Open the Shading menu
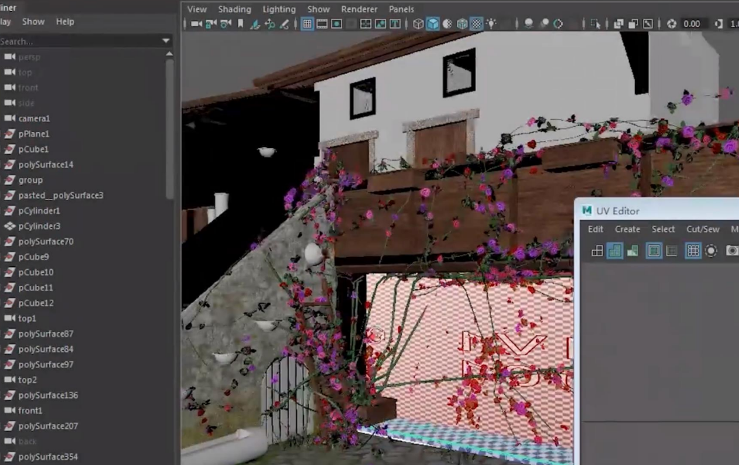The image size is (739, 465). coord(234,9)
